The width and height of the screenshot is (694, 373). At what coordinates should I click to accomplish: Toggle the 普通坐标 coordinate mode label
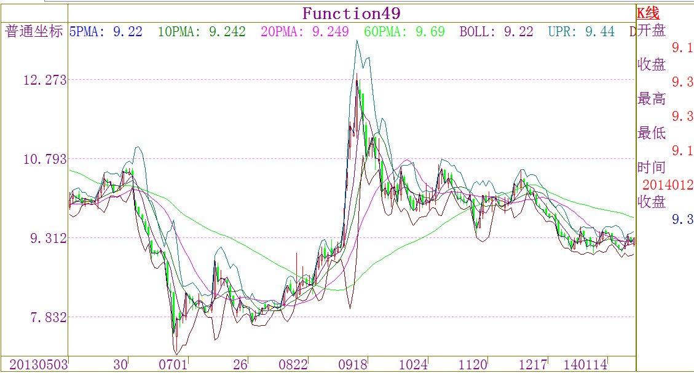click(x=34, y=32)
